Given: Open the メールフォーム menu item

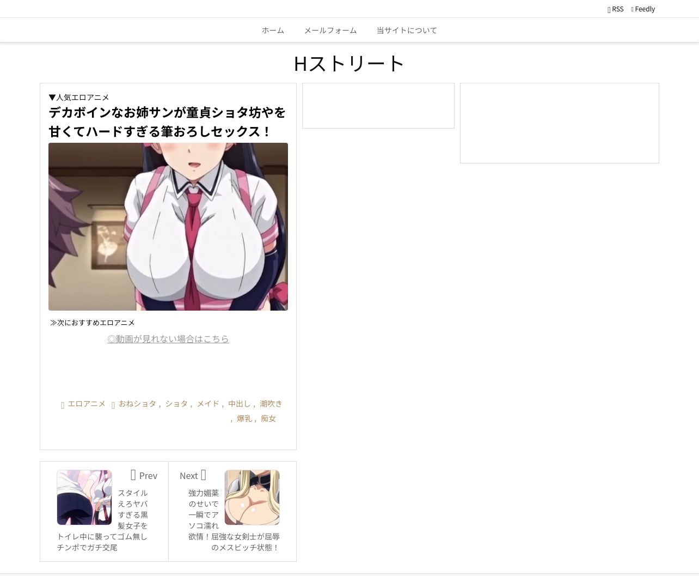Looking at the screenshot, I should pyautogui.click(x=330, y=31).
